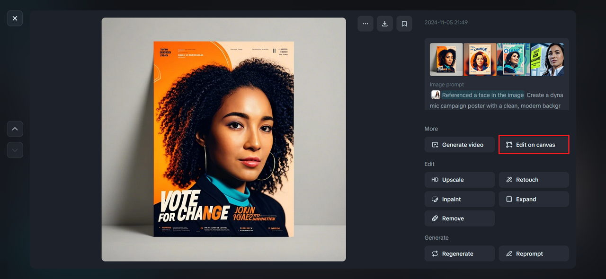Select the fourth thumbnail with green poster

[547, 60]
